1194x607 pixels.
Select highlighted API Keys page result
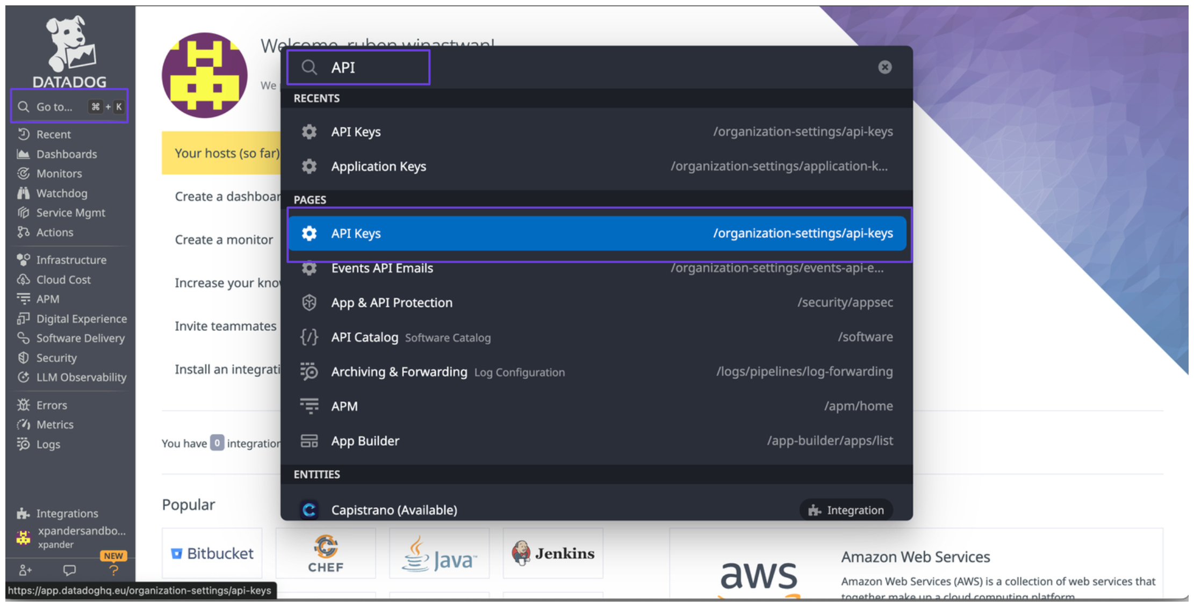pos(596,233)
